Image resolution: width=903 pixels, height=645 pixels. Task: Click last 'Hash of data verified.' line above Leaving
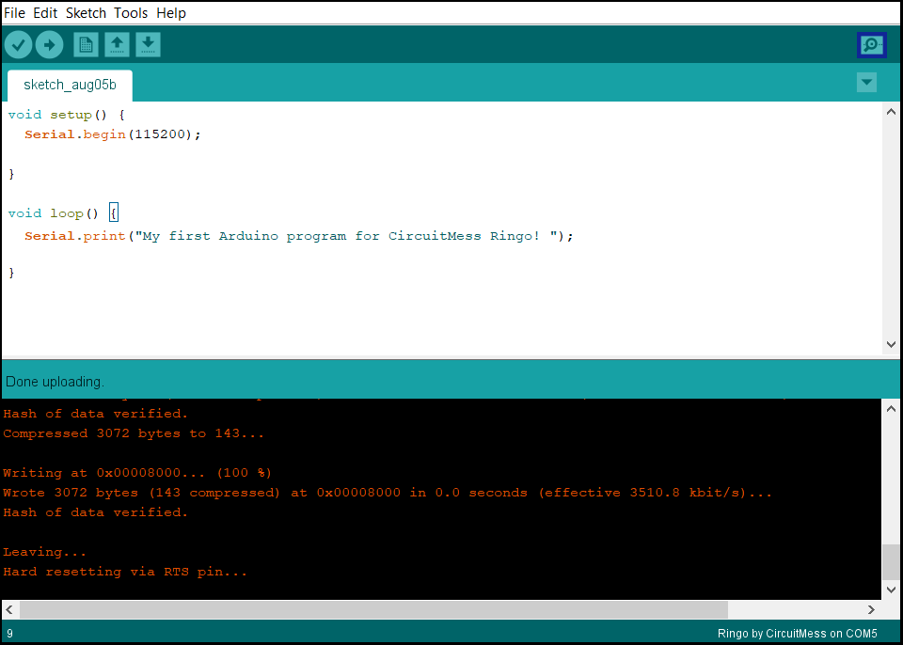[96, 512]
